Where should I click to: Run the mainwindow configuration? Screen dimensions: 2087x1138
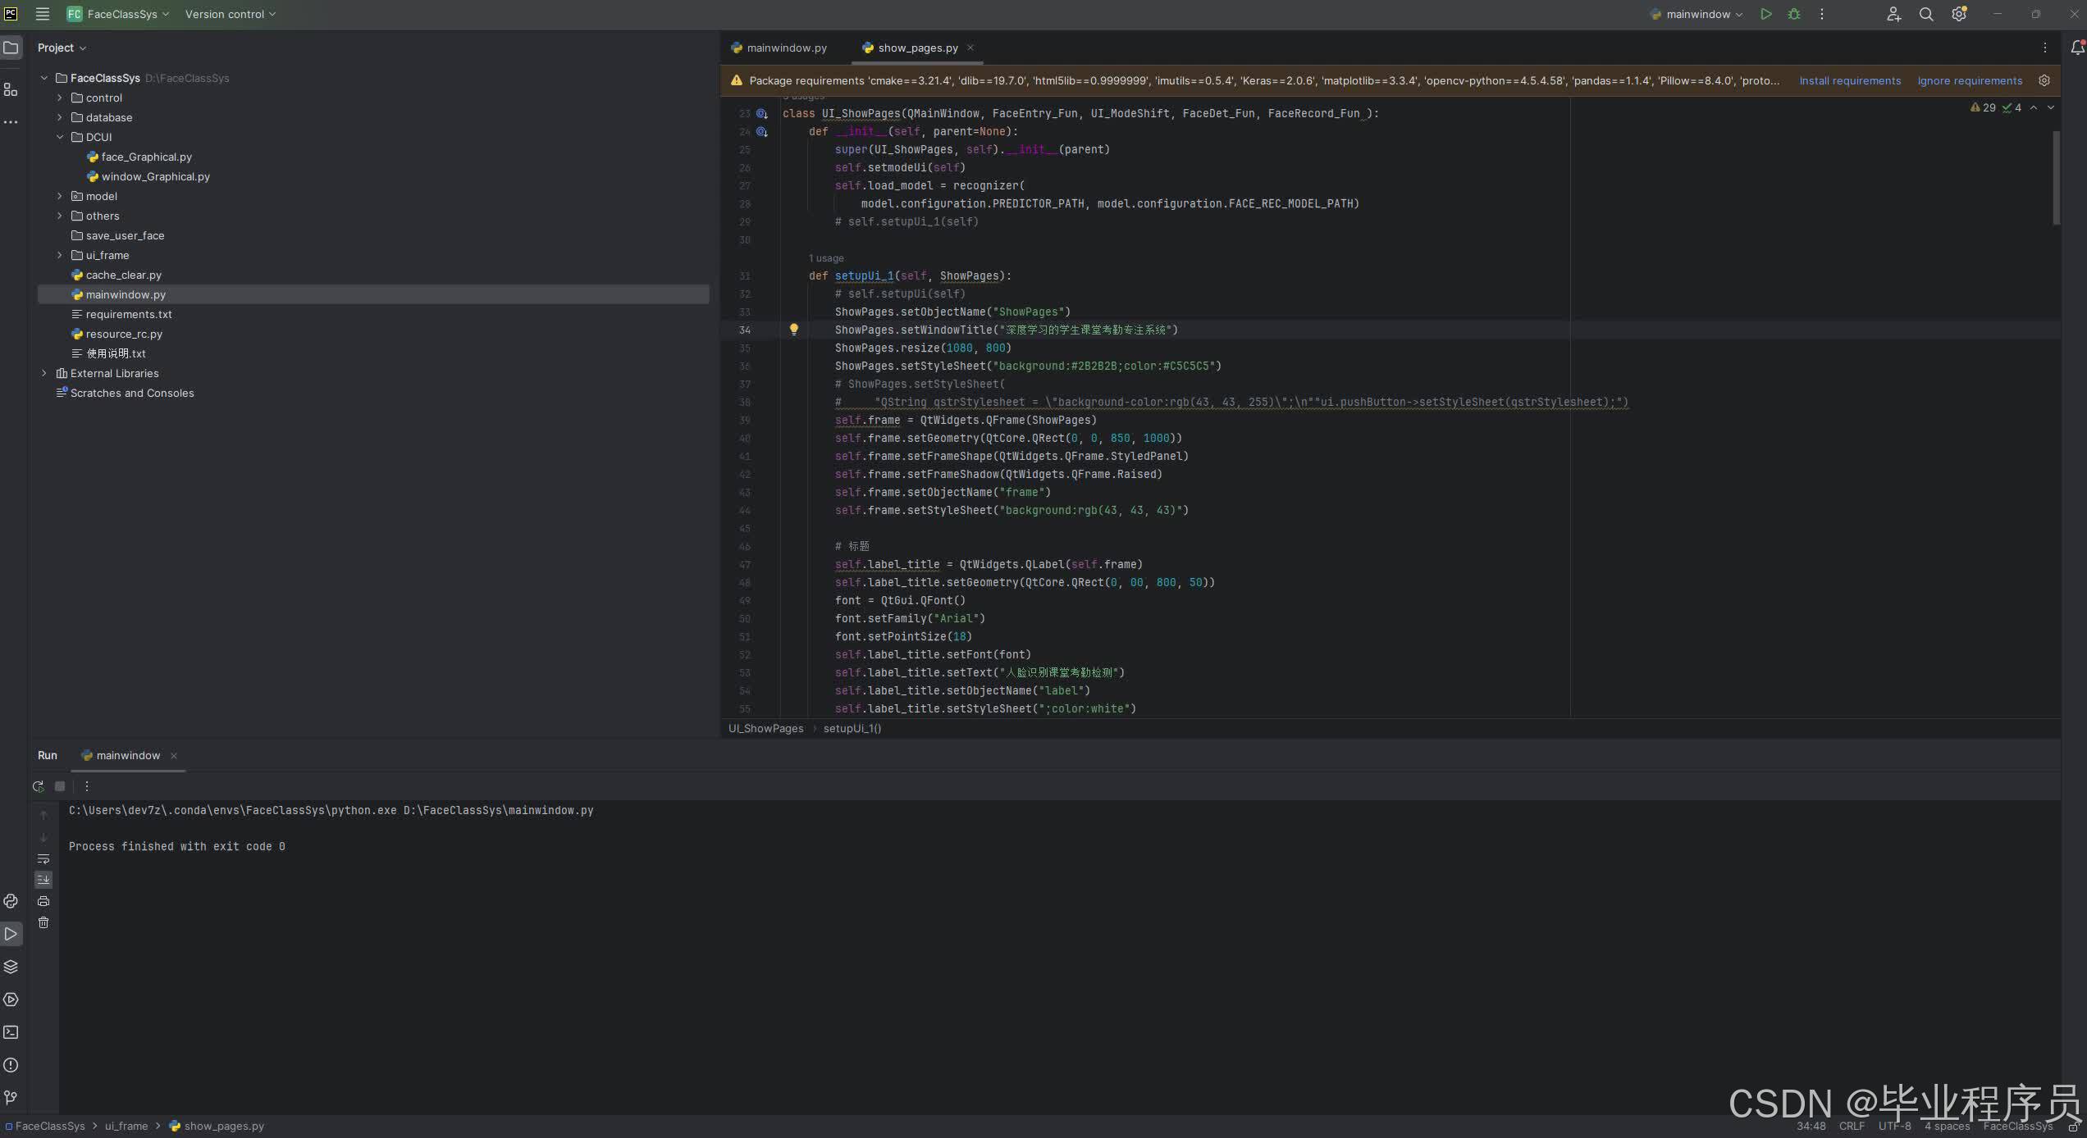[x=1765, y=14]
